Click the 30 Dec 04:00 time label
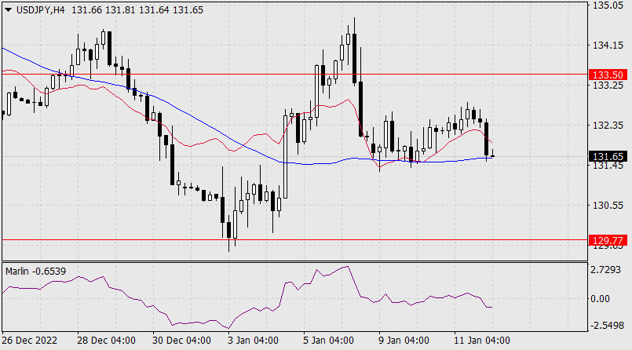Screen dimensions: 632x350 (x=182, y=341)
